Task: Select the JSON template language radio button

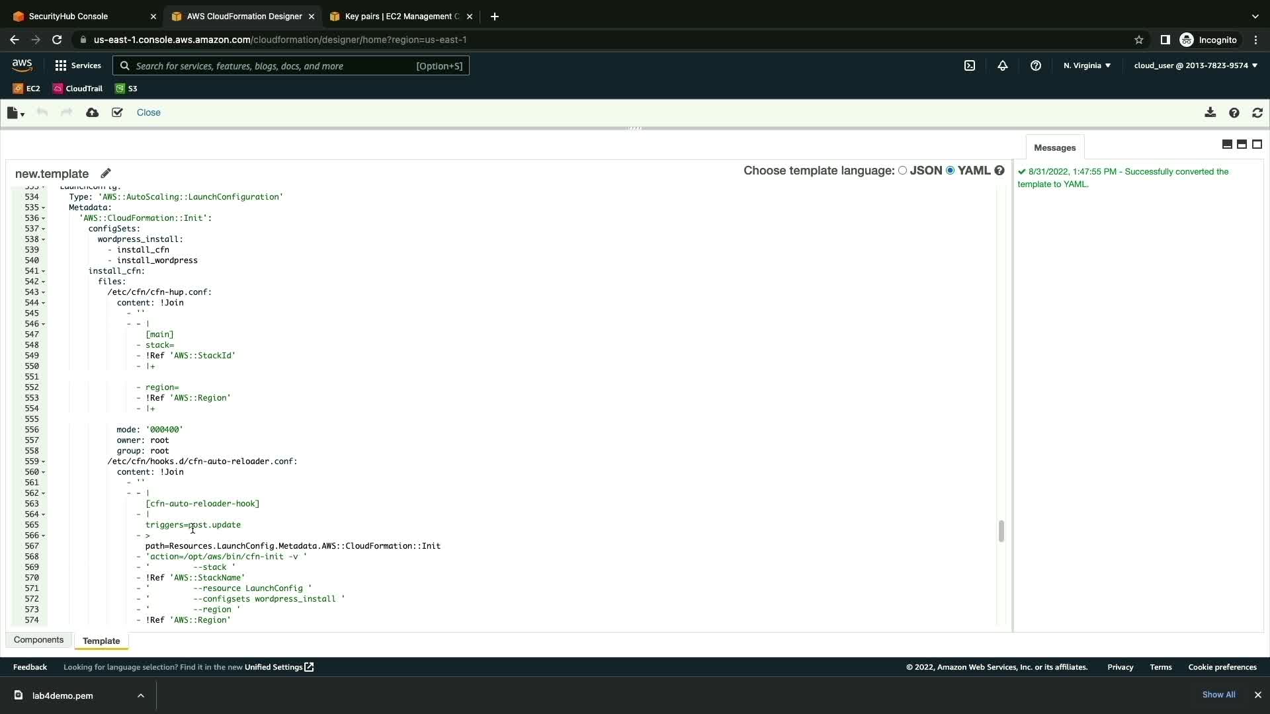Action: coord(902,171)
